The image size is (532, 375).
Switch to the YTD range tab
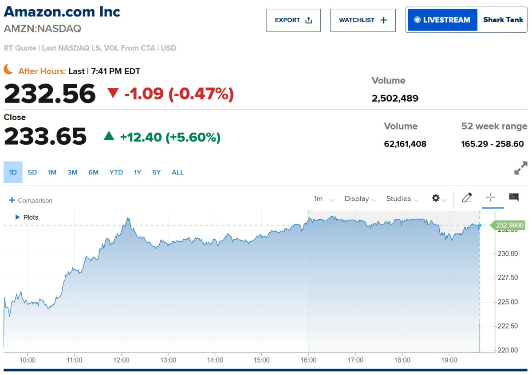(116, 172)
